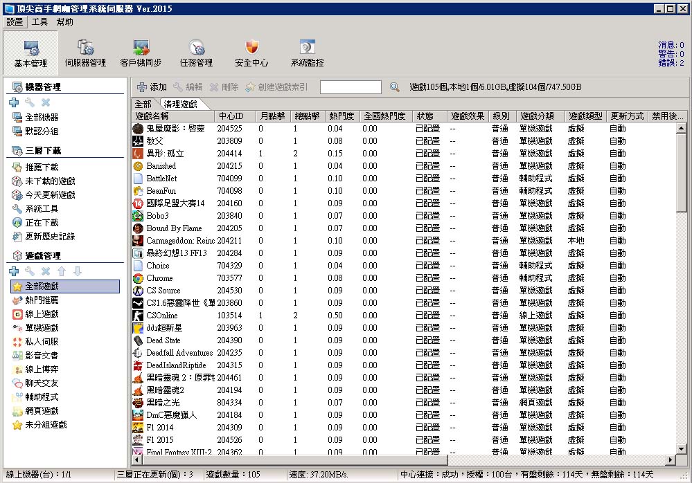This screenshot has height=483, width=692.
Task: Click the BeanFun game icon
Action: [138, 191]
